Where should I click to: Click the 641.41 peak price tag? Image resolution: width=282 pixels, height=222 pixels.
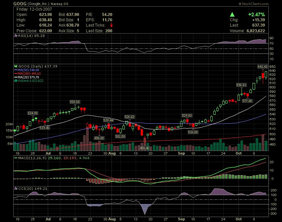tap(262, 67)
